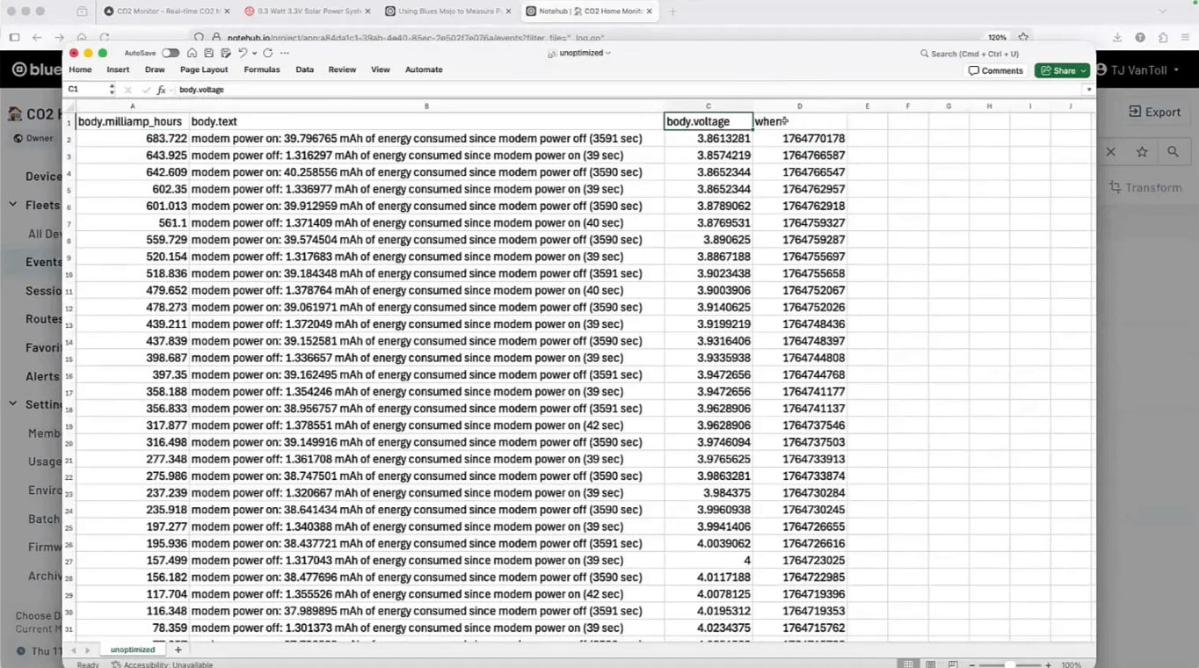
Task: Toggle the AutoSave switch
Action: pyautogui.click(x=171, y=53)
